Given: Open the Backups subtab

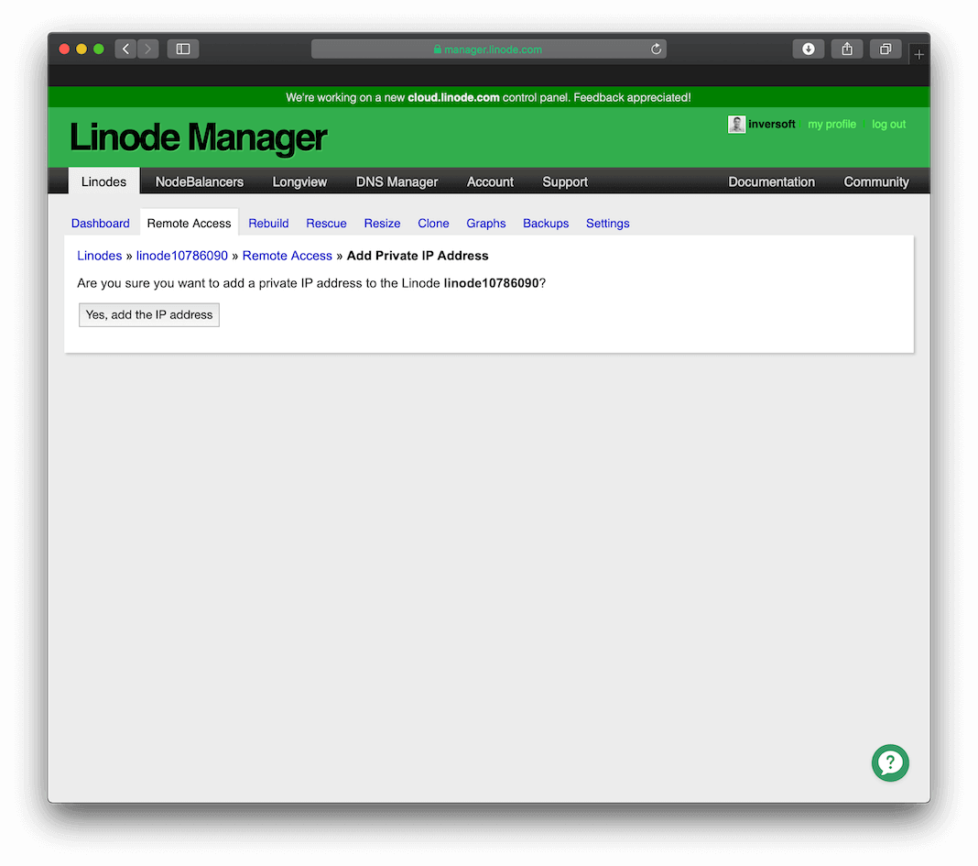Looking at the screenshot, I should click(x=546, y=224).
